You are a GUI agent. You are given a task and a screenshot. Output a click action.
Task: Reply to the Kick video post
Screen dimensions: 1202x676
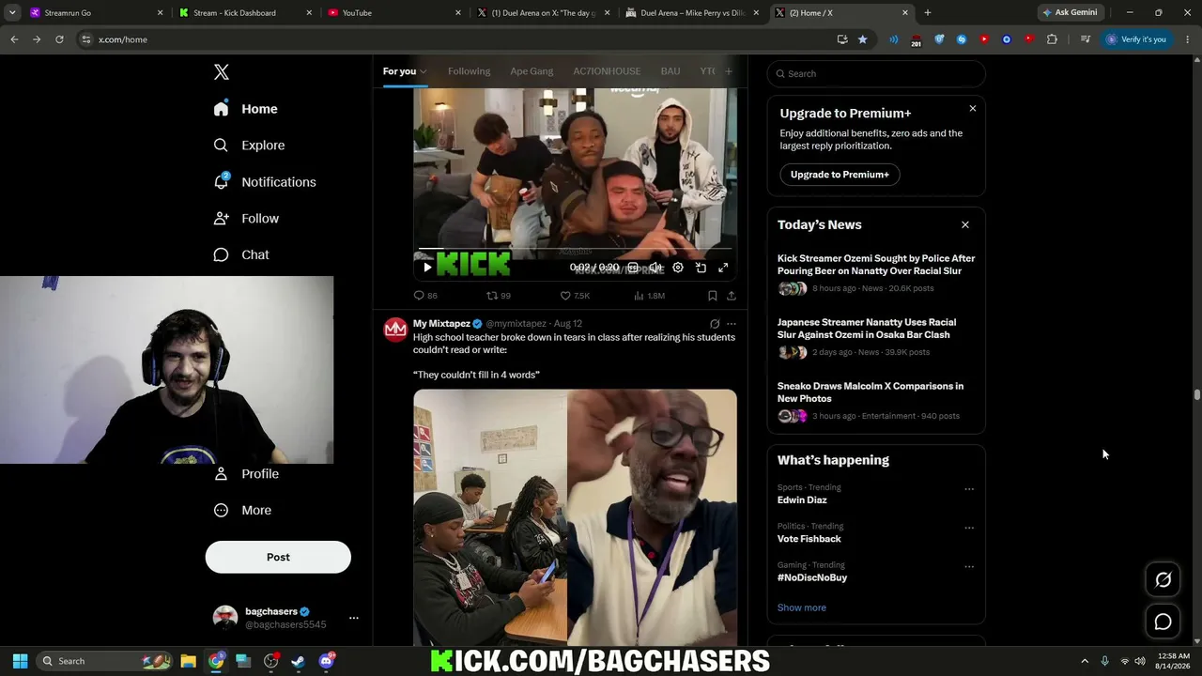pos(425,296)
